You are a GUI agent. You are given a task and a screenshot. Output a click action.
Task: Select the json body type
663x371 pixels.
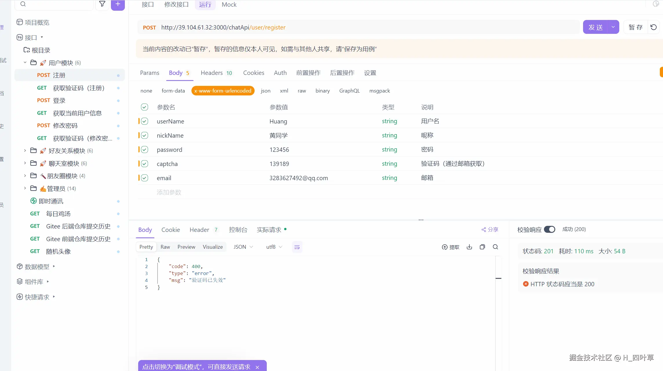[x=265, y=91]
